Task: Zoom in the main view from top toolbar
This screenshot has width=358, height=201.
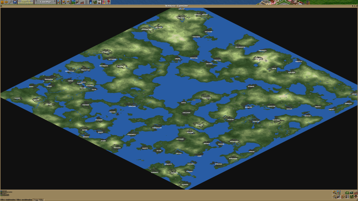Action: point(64,2)
